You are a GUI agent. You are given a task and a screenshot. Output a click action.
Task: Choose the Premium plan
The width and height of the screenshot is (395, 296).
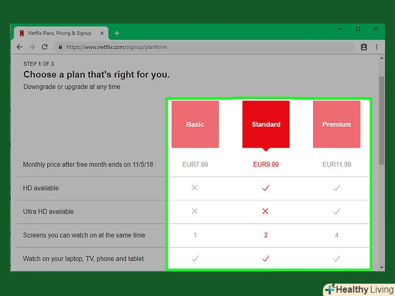[x=336, y=124]
